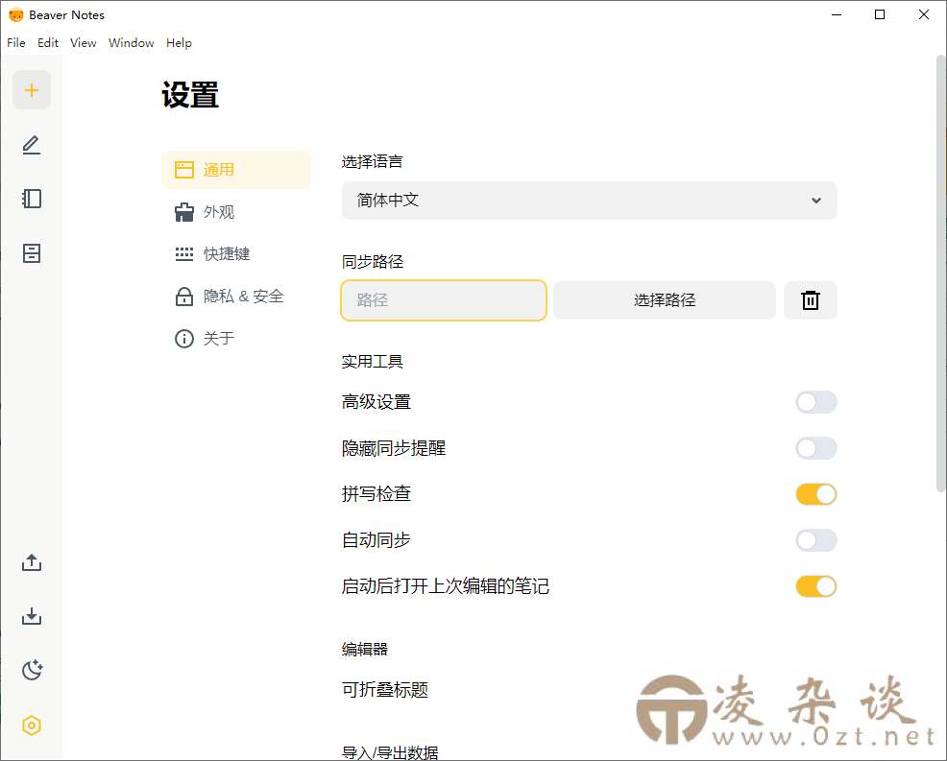Click the 选择路径 button
Image resolution: width=947 pixels, height=761 pixels.
(665, 300)
